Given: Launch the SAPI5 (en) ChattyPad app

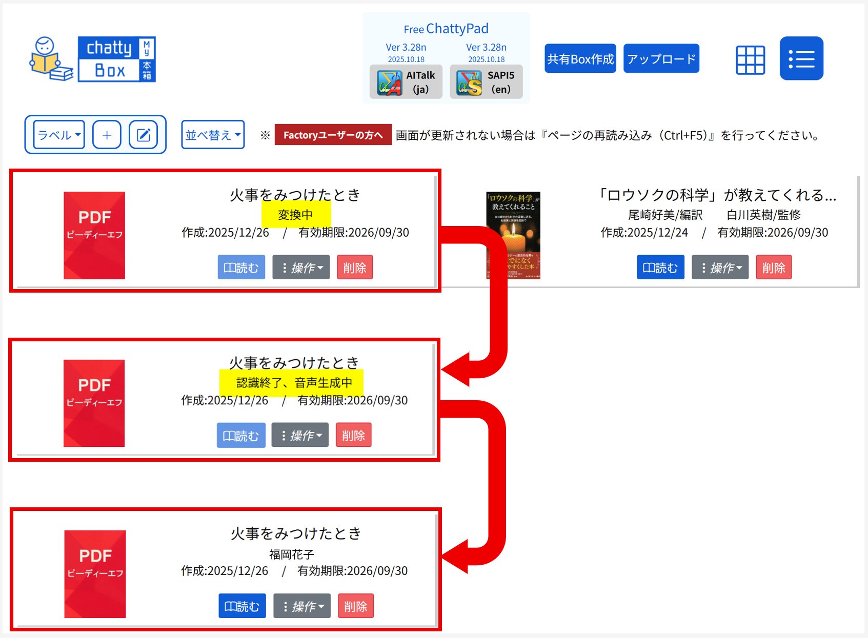Looking at the screenshot, I should click(486, 82).
